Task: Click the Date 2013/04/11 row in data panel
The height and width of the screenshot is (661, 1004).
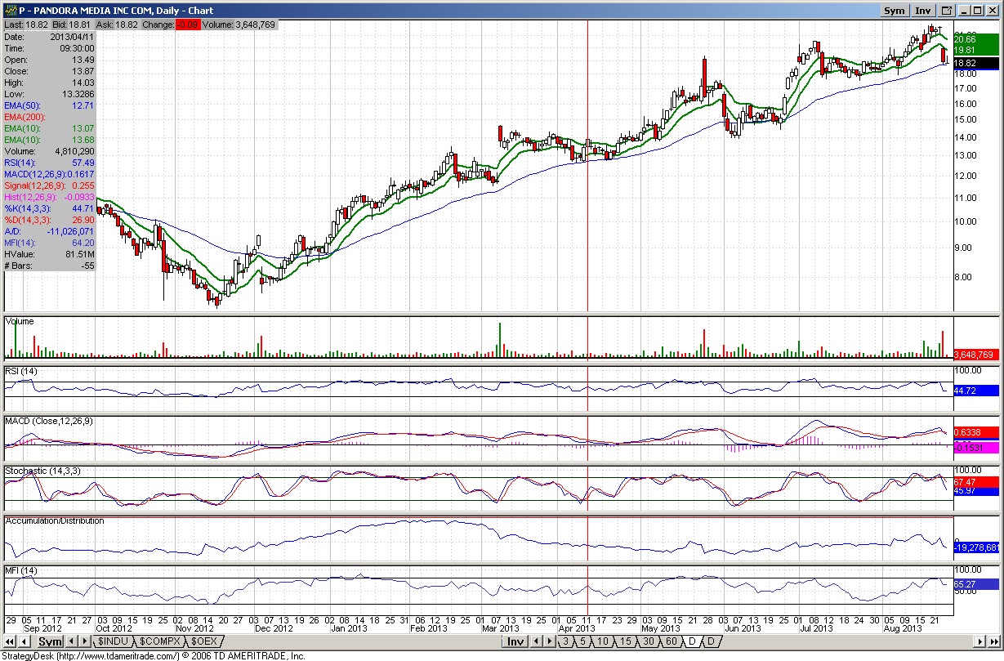Action: click(50, 37)
